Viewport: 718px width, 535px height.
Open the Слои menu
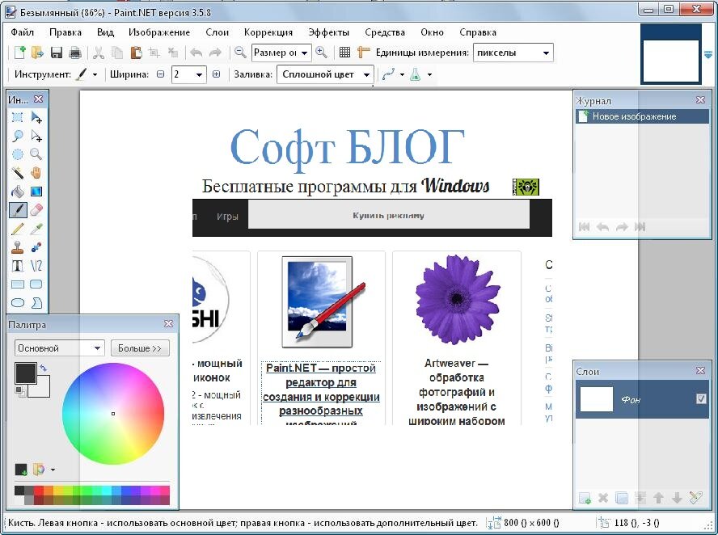pyautogui.click(x=217, y=32)
